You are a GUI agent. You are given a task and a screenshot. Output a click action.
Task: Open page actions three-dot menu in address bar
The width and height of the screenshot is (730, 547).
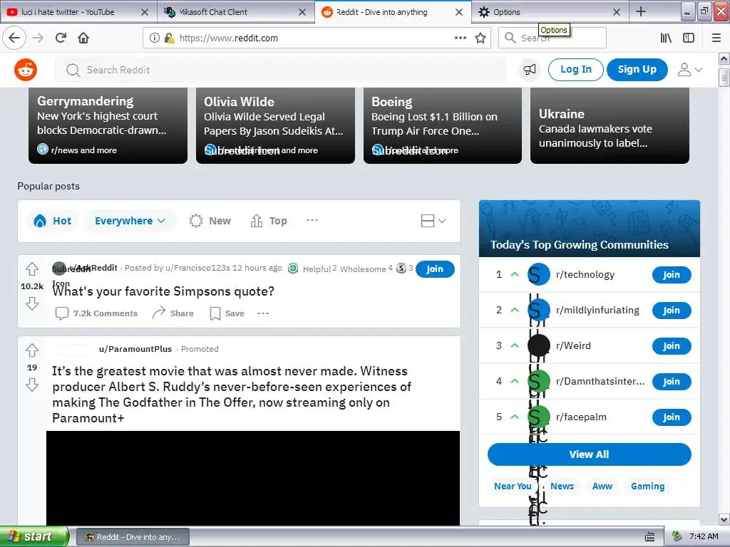[x=460, y=38]
